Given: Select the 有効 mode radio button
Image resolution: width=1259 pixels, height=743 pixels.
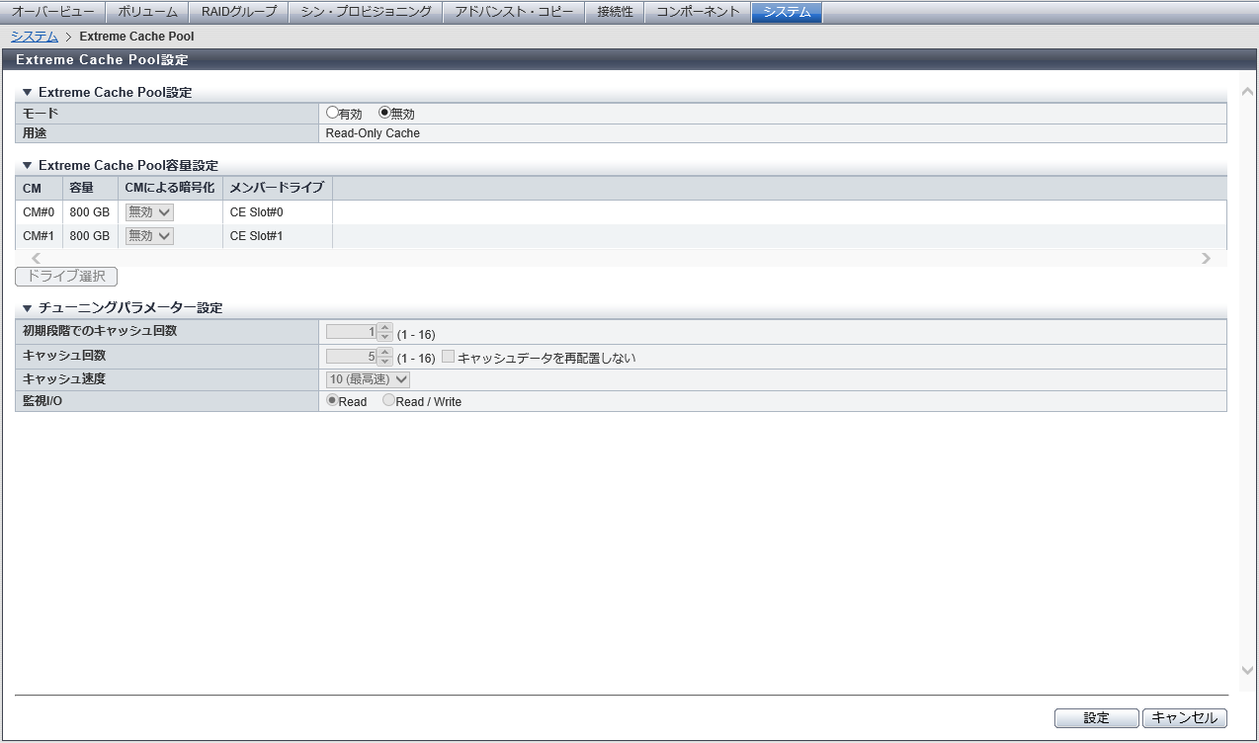Looking at the screenshot, I should 333,113.
